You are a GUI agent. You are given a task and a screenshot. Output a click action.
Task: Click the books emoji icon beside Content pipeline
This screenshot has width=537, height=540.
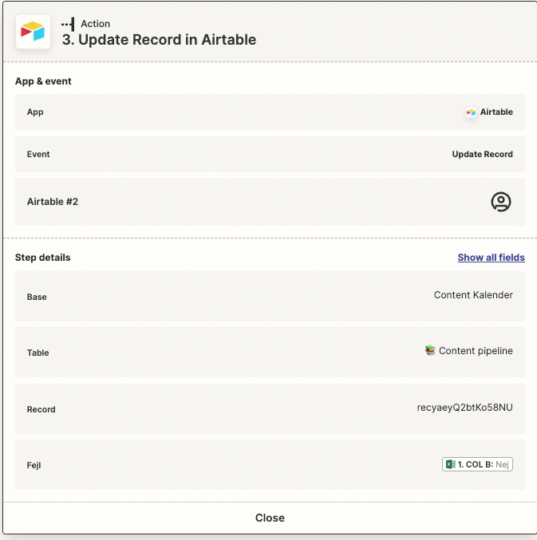pyautogui.click(x=430, y=351)
